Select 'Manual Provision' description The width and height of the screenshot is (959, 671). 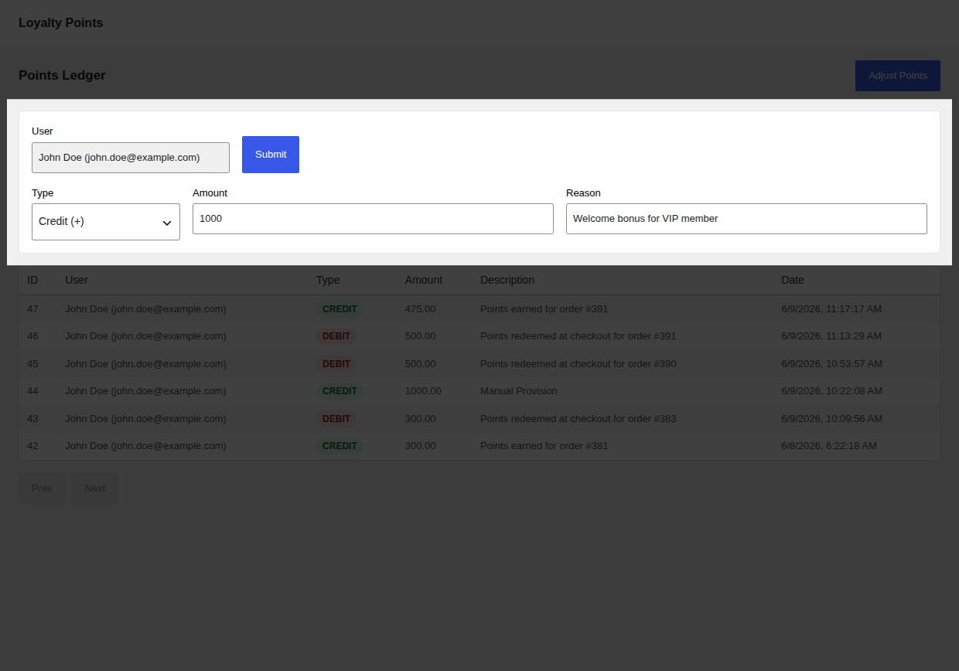point(519,391)
